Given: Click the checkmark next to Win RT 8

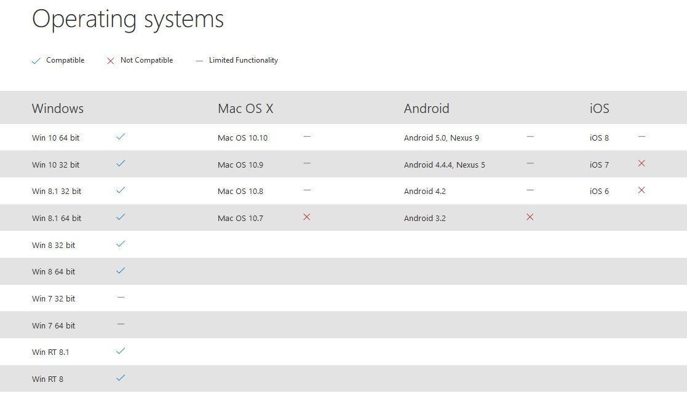Looking at the screenshot, I should (121, 378).
